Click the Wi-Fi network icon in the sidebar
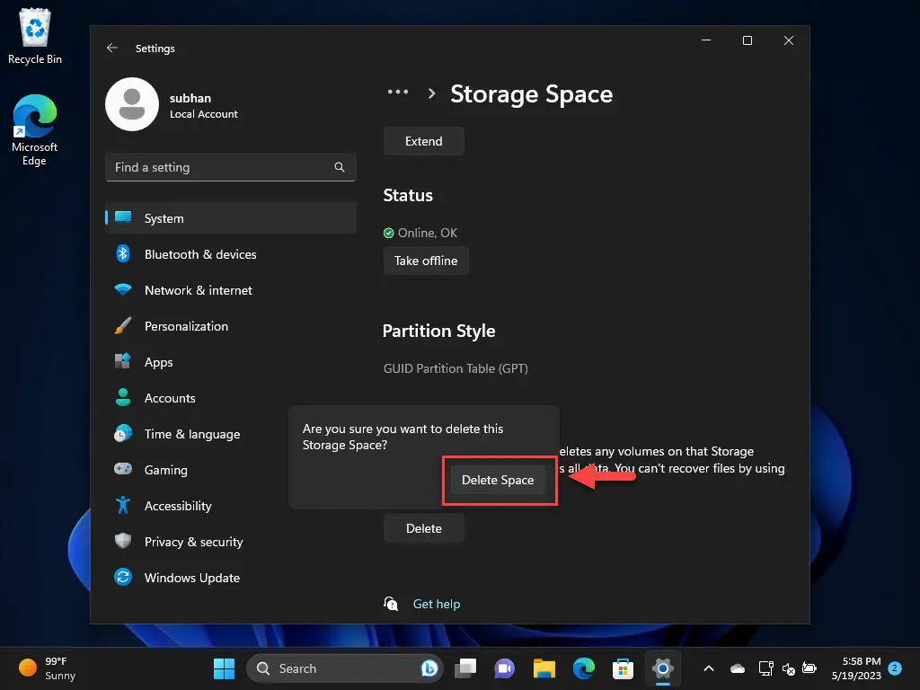Image resolution: width=920 pixels, height=690 pixels. [122, 289]
